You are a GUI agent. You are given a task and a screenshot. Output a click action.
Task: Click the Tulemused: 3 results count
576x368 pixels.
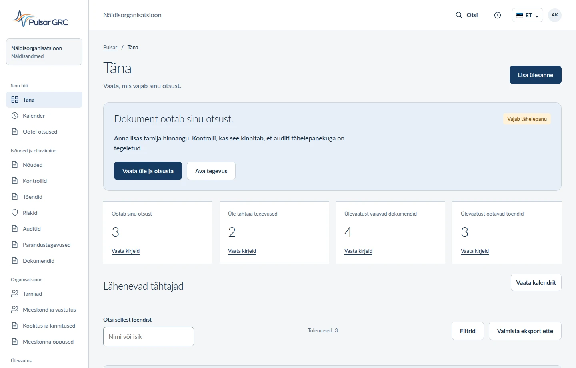pyautogui.click(x=322, y=330)
